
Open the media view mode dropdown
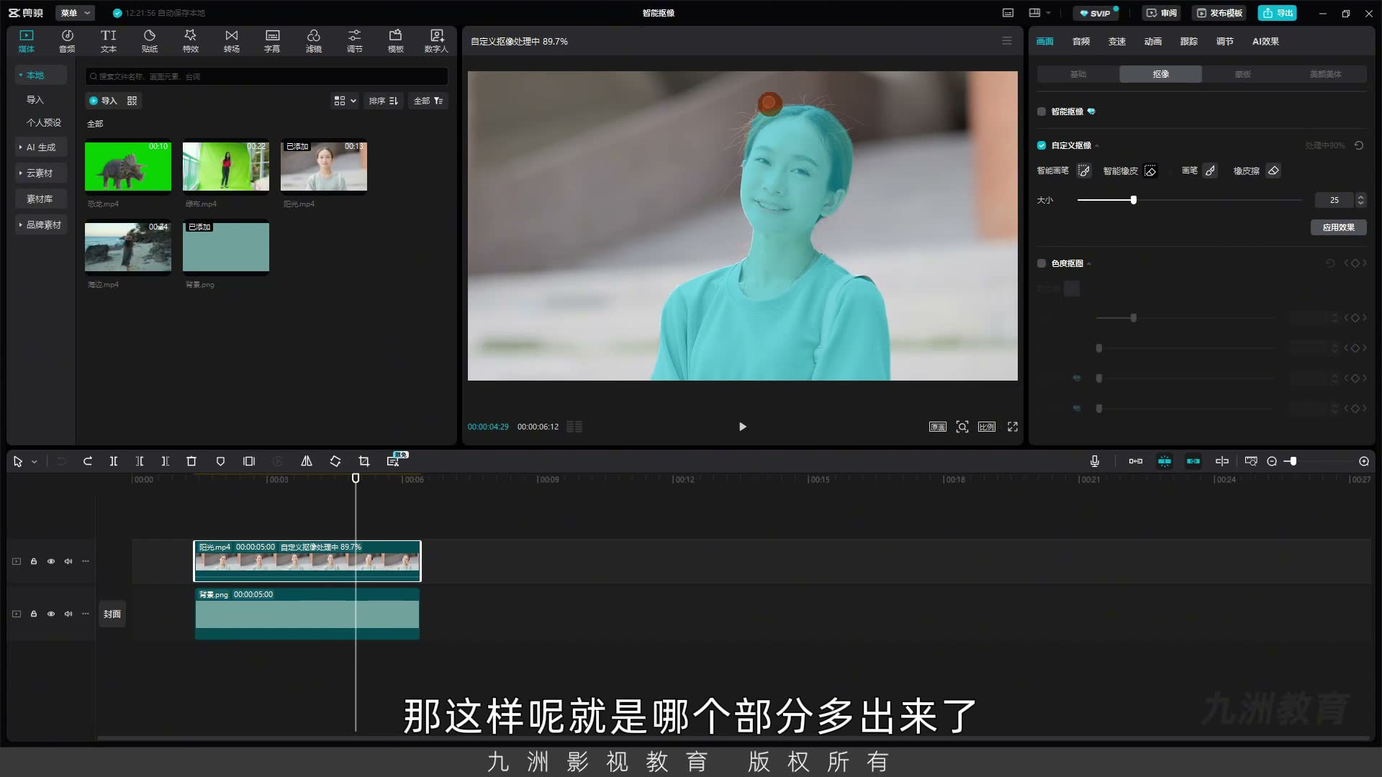pos(345,101)
